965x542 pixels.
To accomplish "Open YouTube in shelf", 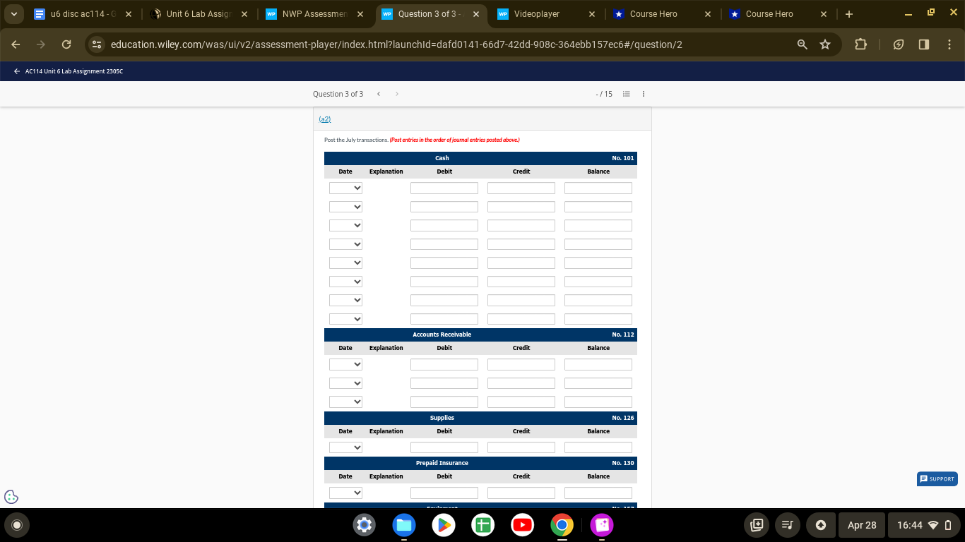I will tap(523, 525).
